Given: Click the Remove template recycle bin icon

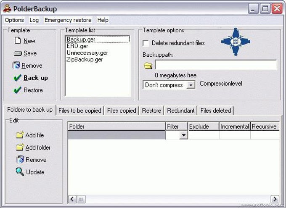Looking at the screenshot, I should 16,65.
